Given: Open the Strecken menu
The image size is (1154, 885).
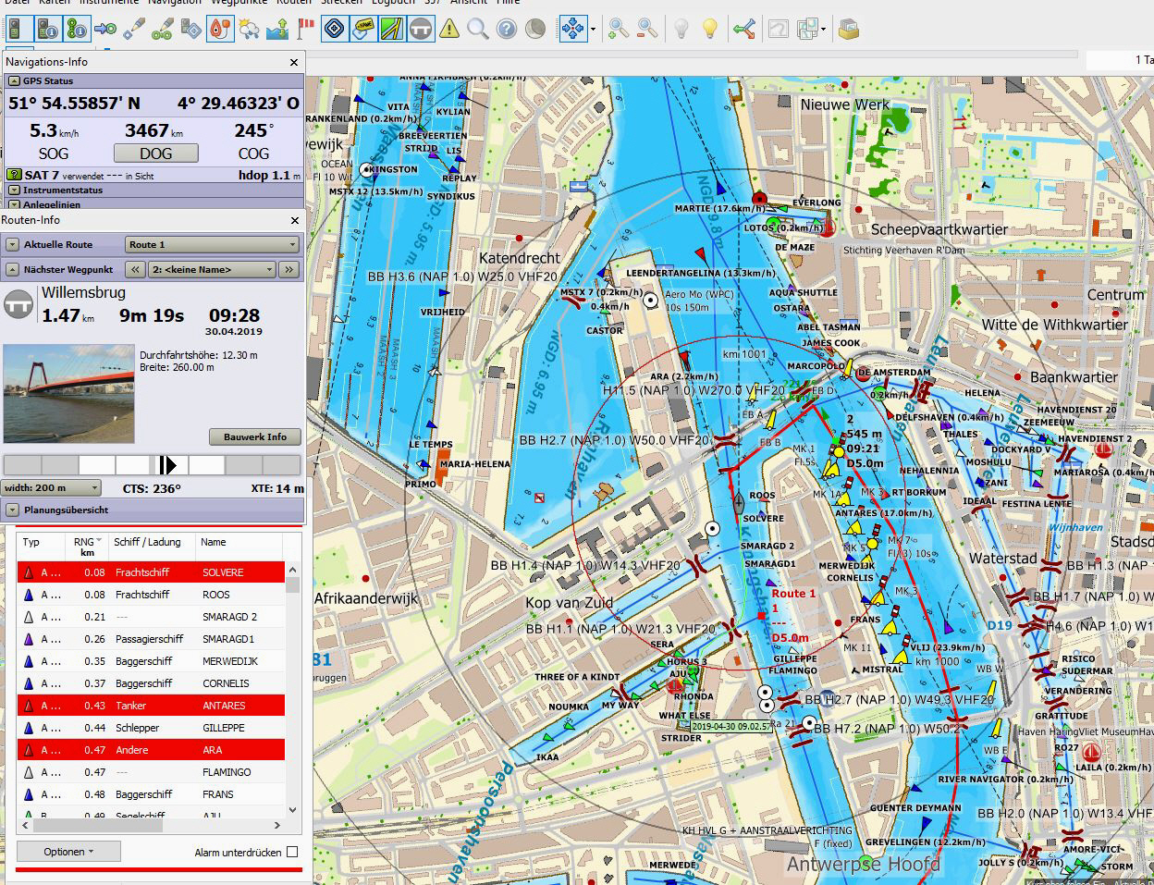Looking at the screenshot, I should (x=341, y=3).
